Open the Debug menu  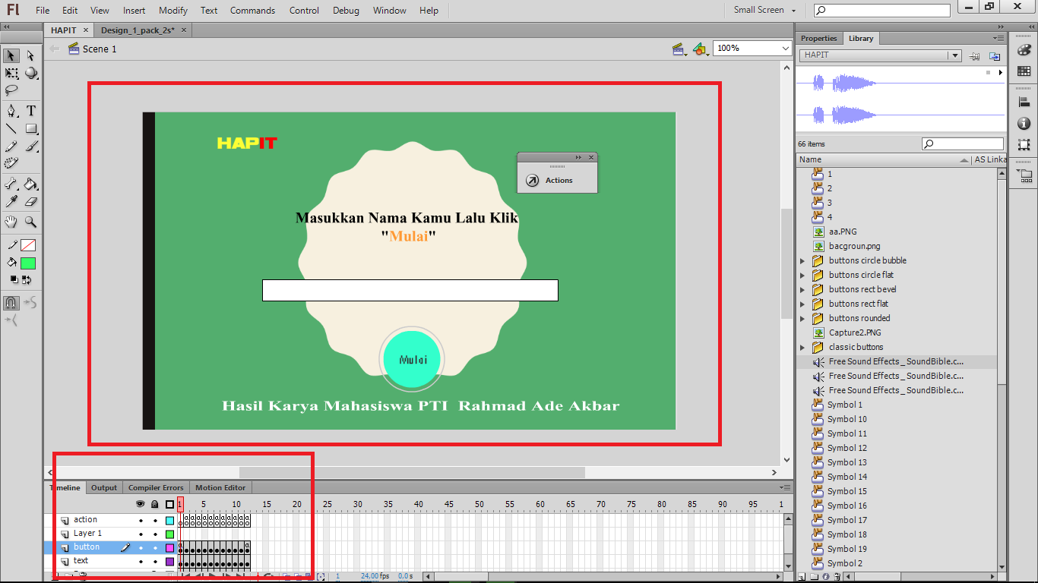pos(346,11)
